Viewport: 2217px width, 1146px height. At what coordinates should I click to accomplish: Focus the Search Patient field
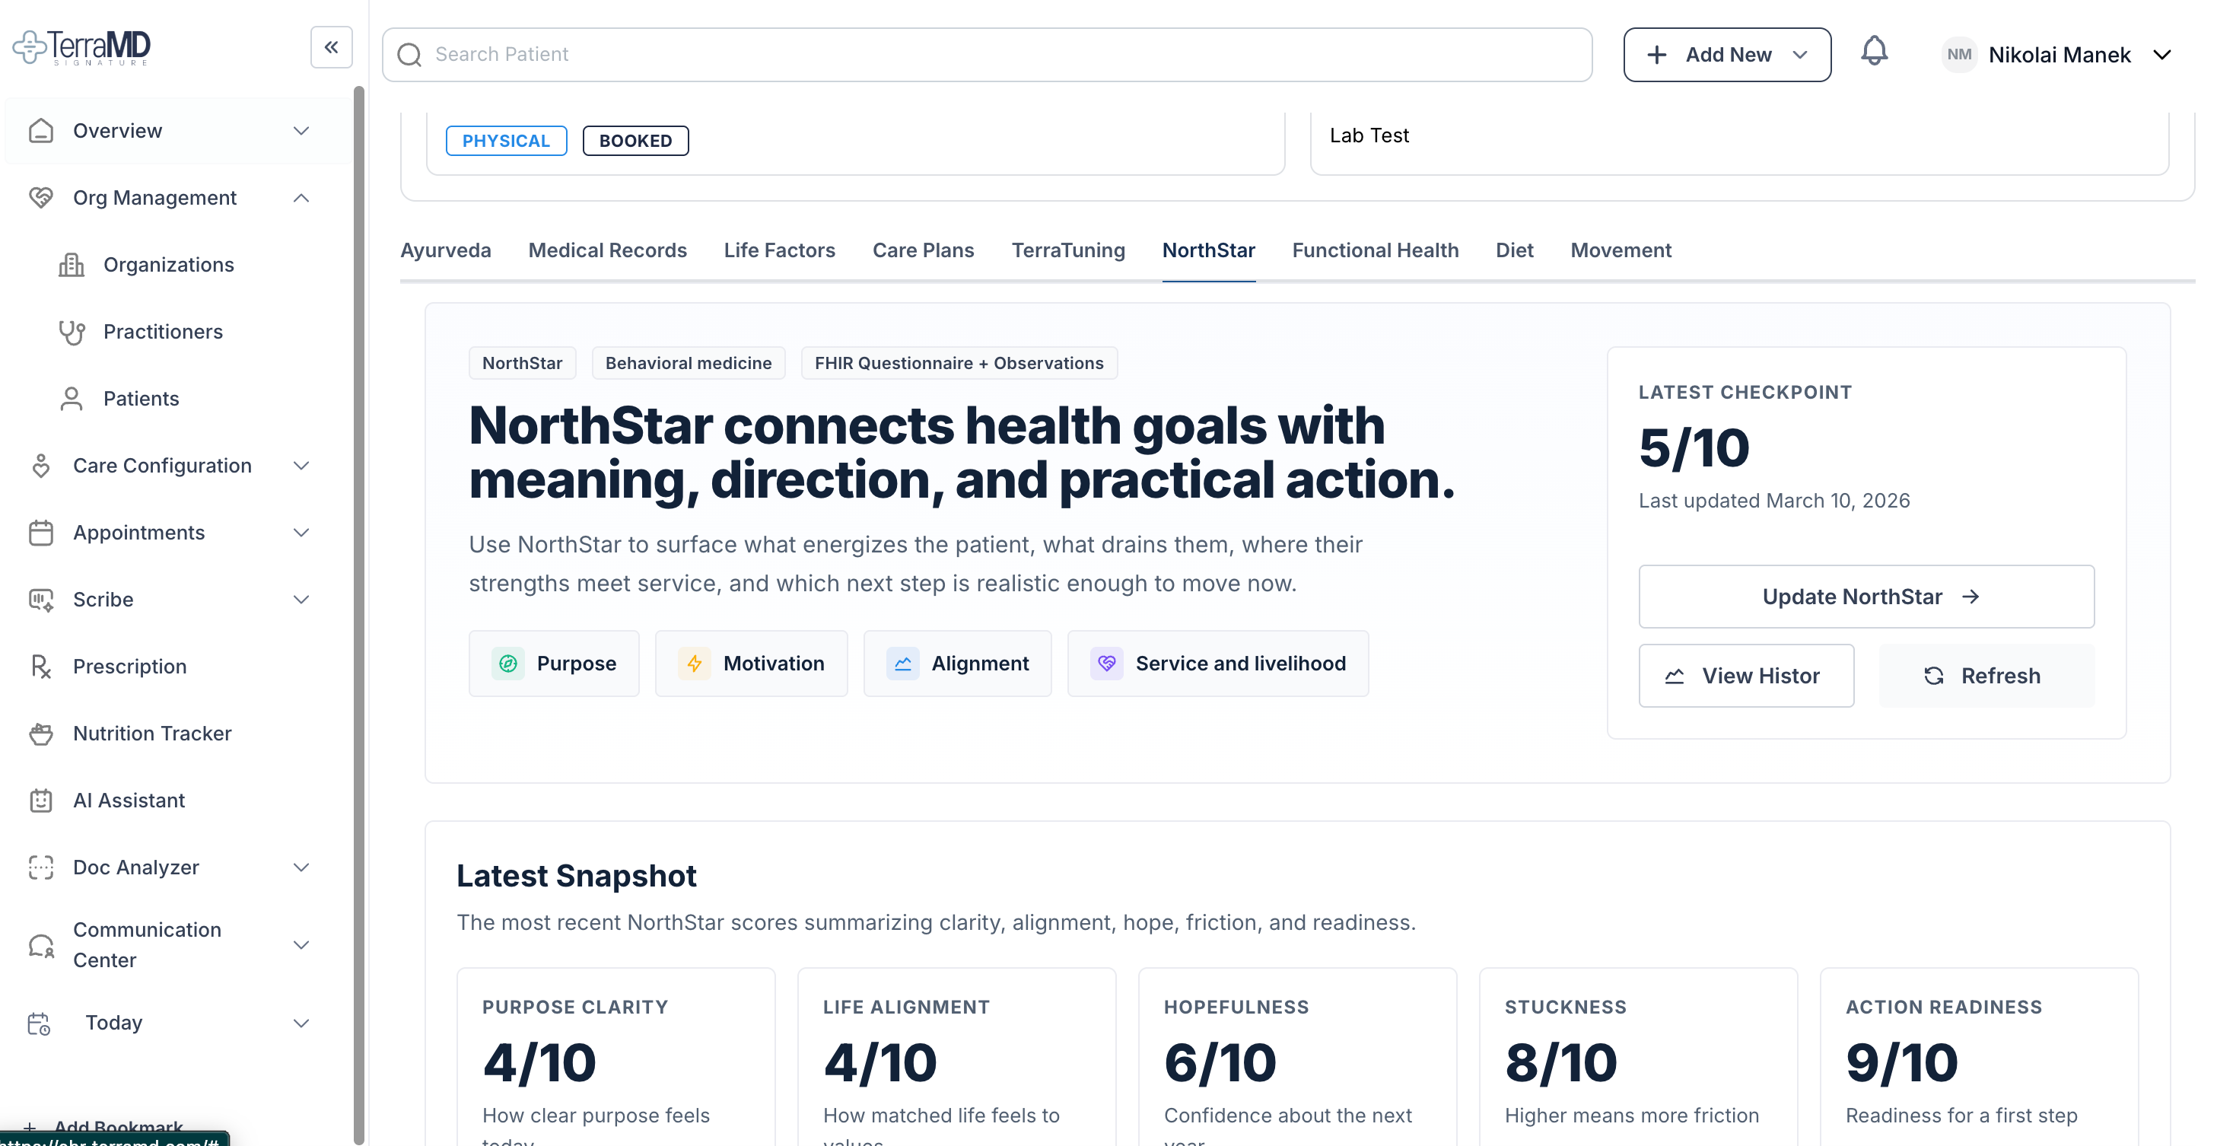point(986,54)
